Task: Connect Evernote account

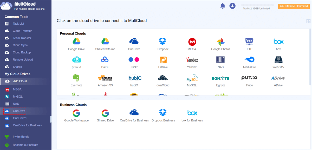Action: (76, 78)
